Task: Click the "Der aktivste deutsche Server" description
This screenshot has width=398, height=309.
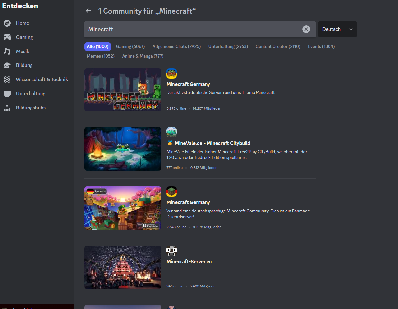Action: click(x=220, y=93)
